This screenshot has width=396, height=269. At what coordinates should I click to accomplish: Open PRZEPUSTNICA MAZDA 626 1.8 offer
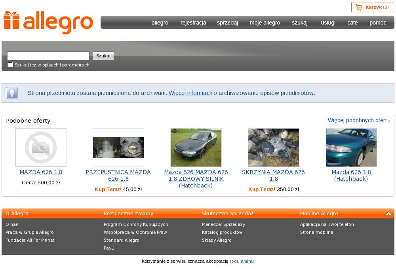[118, 175]
